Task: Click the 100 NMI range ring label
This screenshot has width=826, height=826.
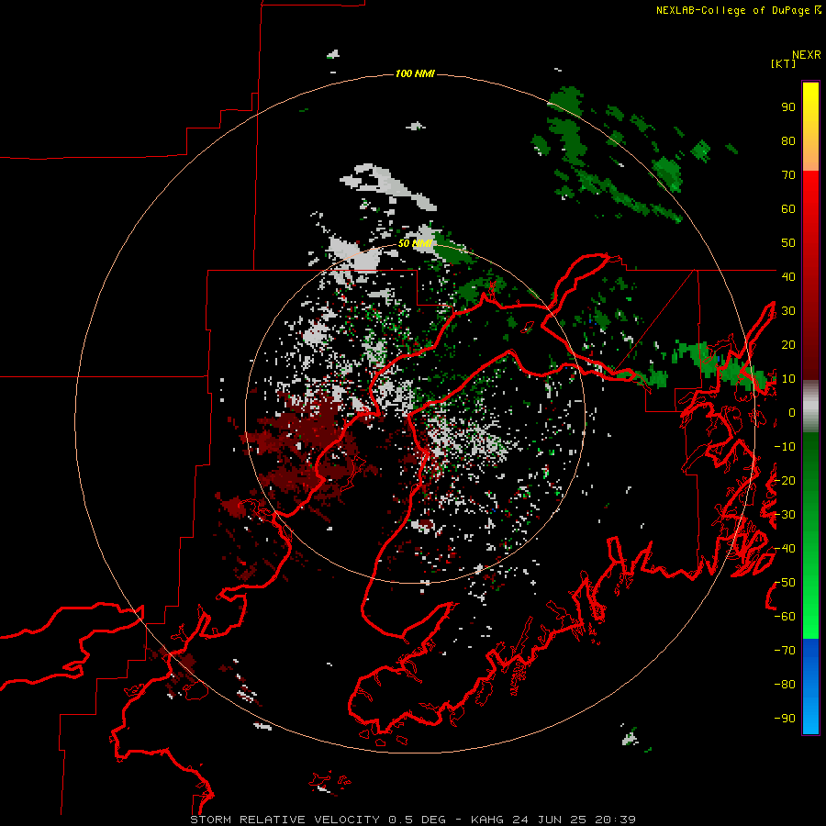Action: pos(415,73)
